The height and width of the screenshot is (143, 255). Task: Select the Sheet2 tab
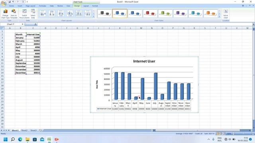point(24,131)
